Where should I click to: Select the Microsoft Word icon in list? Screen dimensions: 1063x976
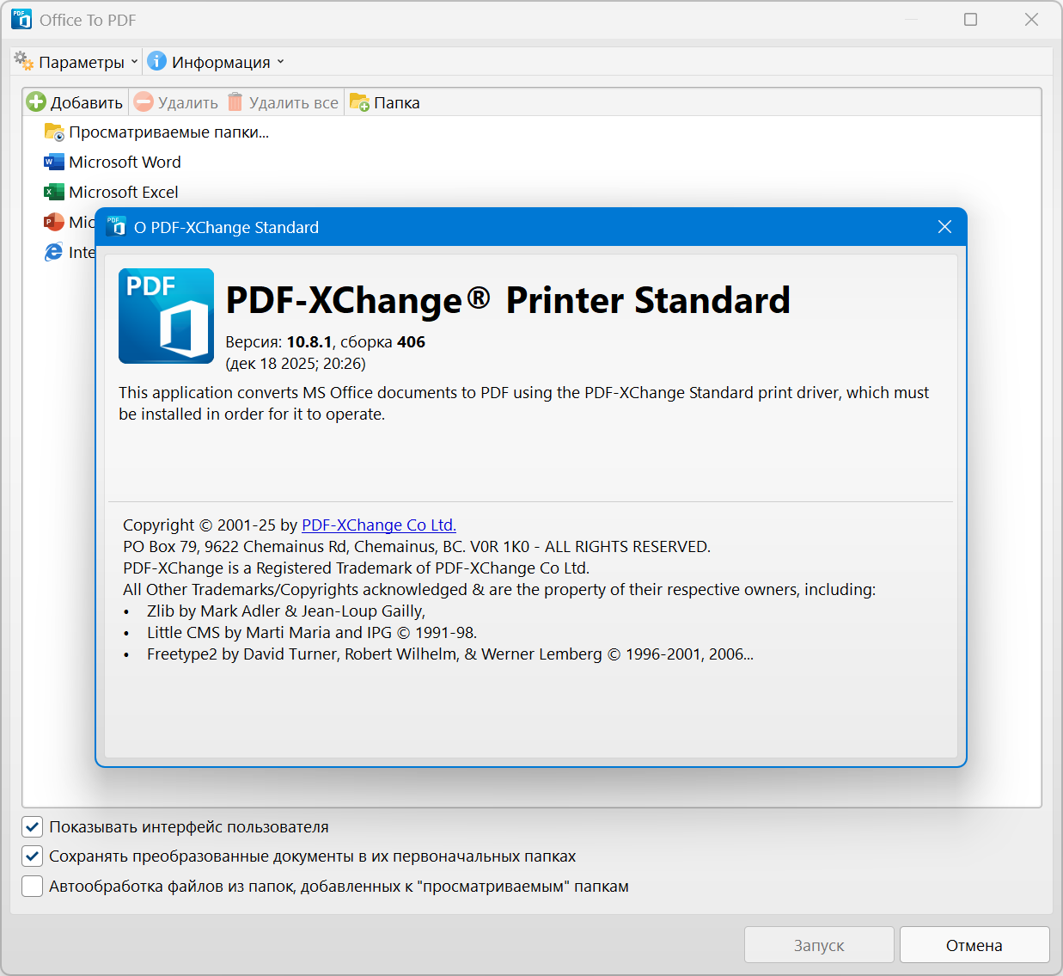pos(54,162)
